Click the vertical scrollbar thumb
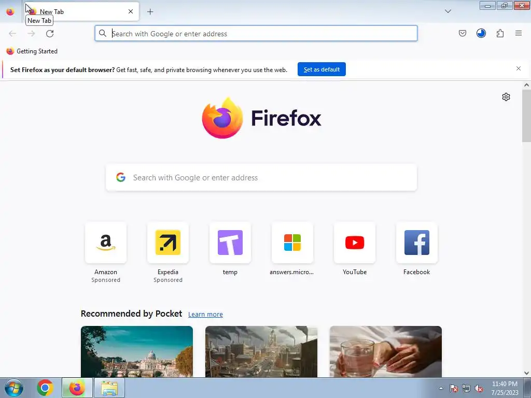The height and width of the screenshot is (398, 531). click(526, 116)
